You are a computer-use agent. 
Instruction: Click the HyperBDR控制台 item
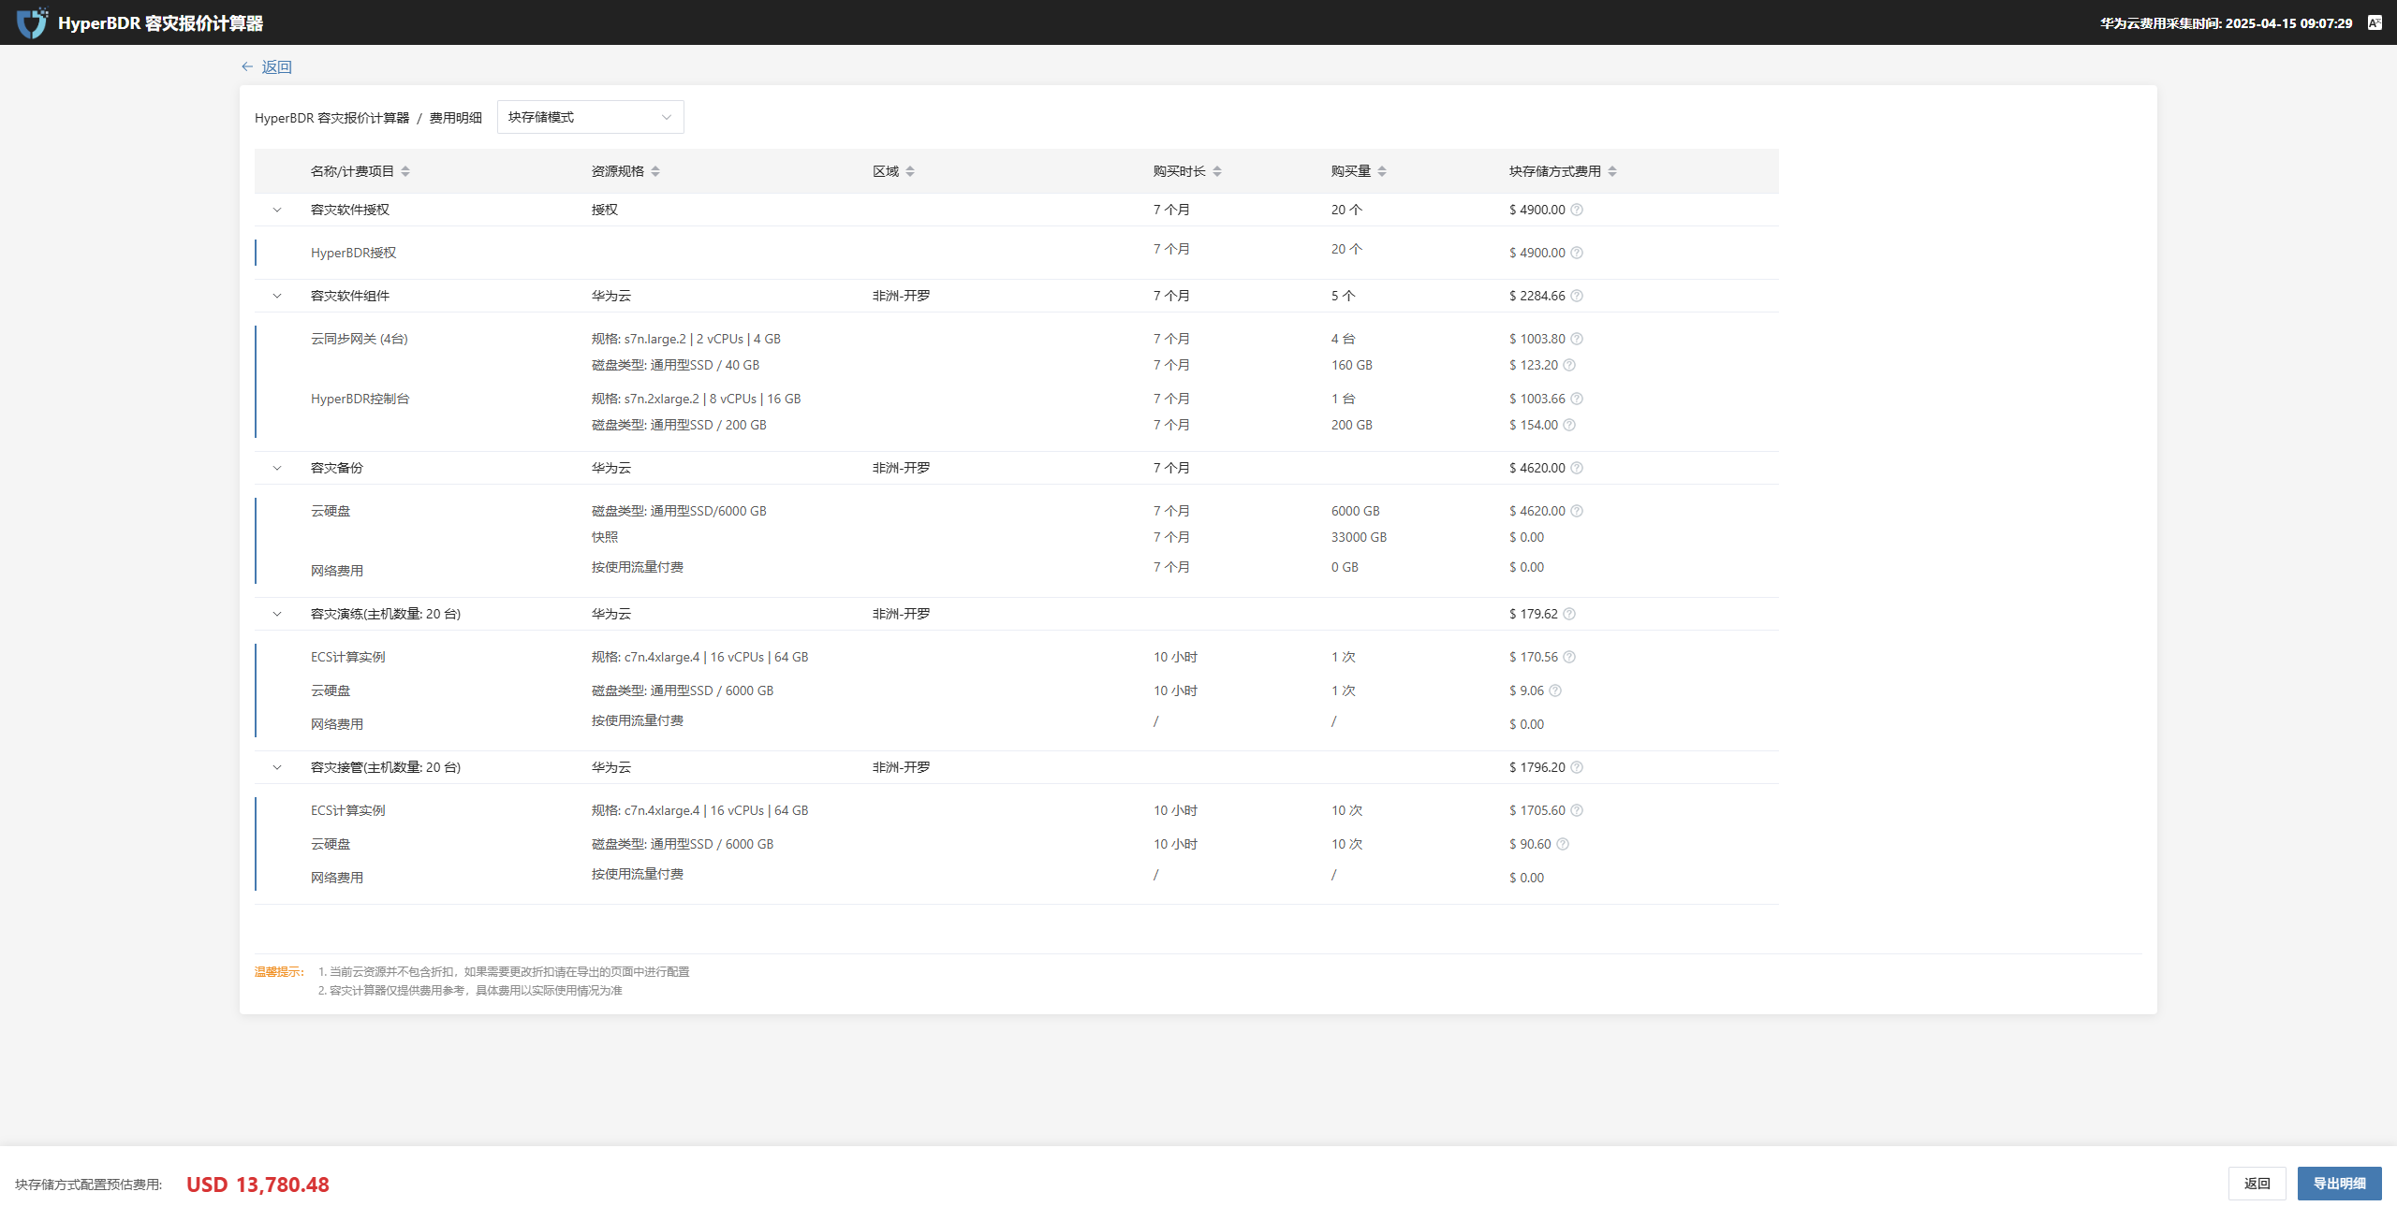point(360,399)
